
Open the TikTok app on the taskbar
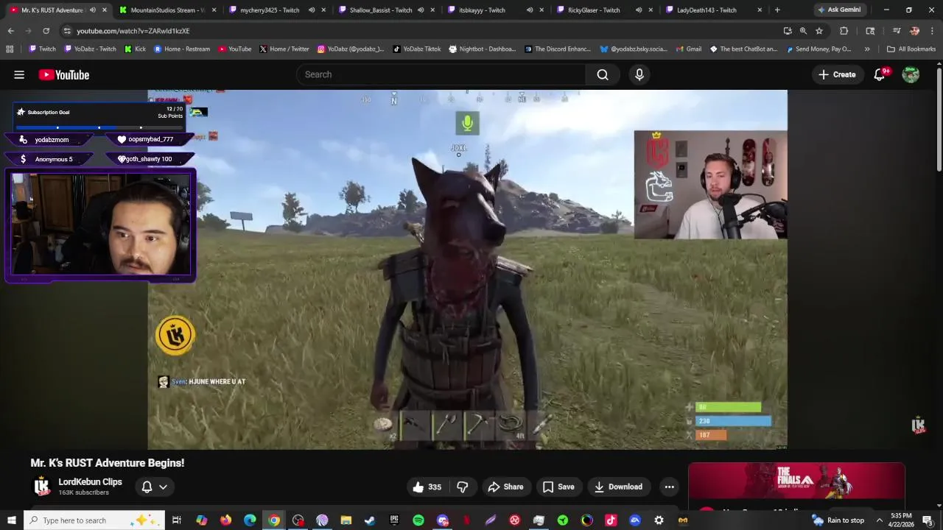[x=611, y=520]
